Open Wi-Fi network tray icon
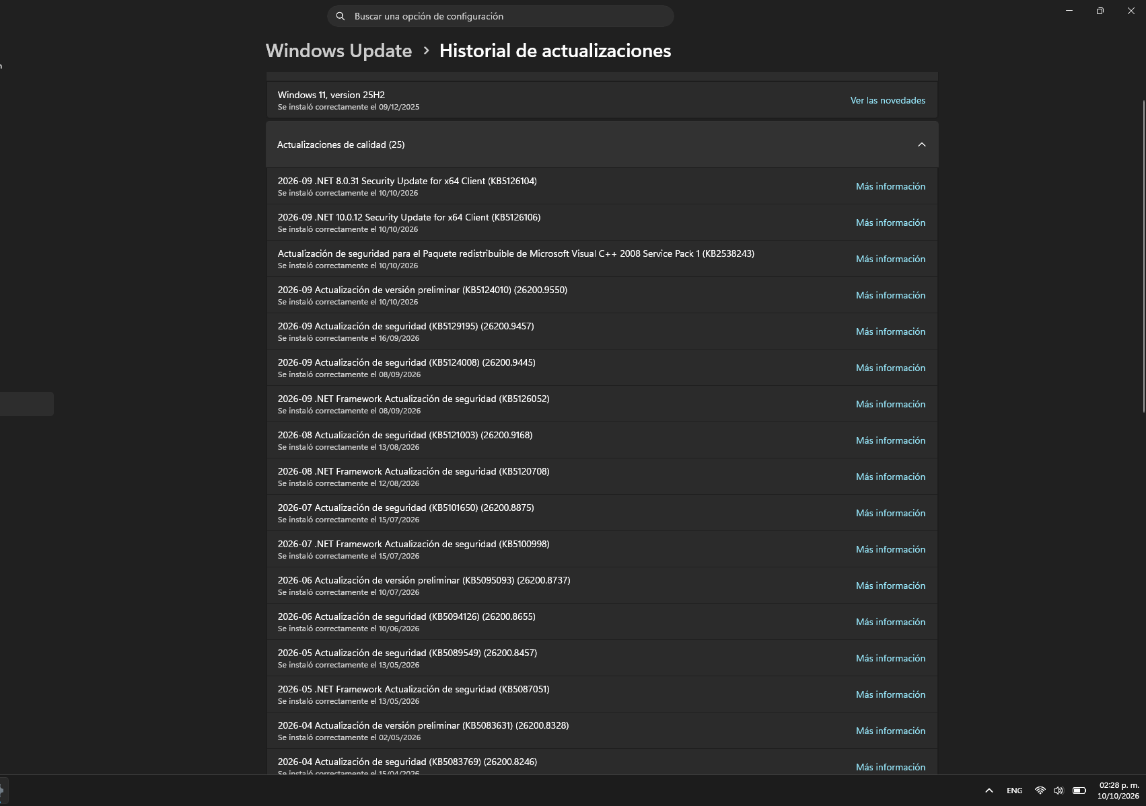The height and width of the screenshot is (806, 1146). pyautogui.click(x=1040, y=791)
